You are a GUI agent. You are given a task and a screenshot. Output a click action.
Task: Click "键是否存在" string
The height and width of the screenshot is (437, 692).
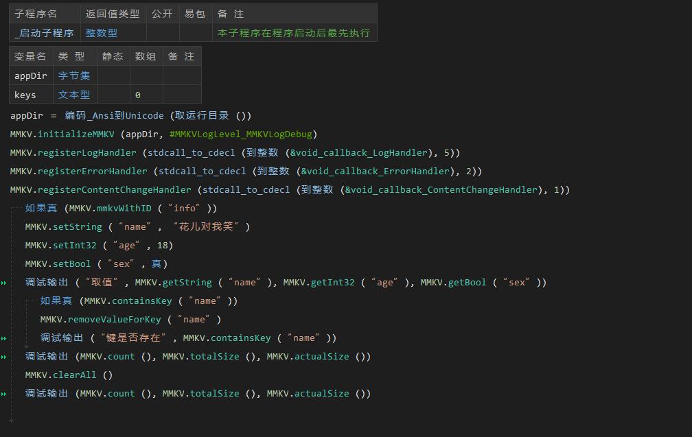coord(133,338)
